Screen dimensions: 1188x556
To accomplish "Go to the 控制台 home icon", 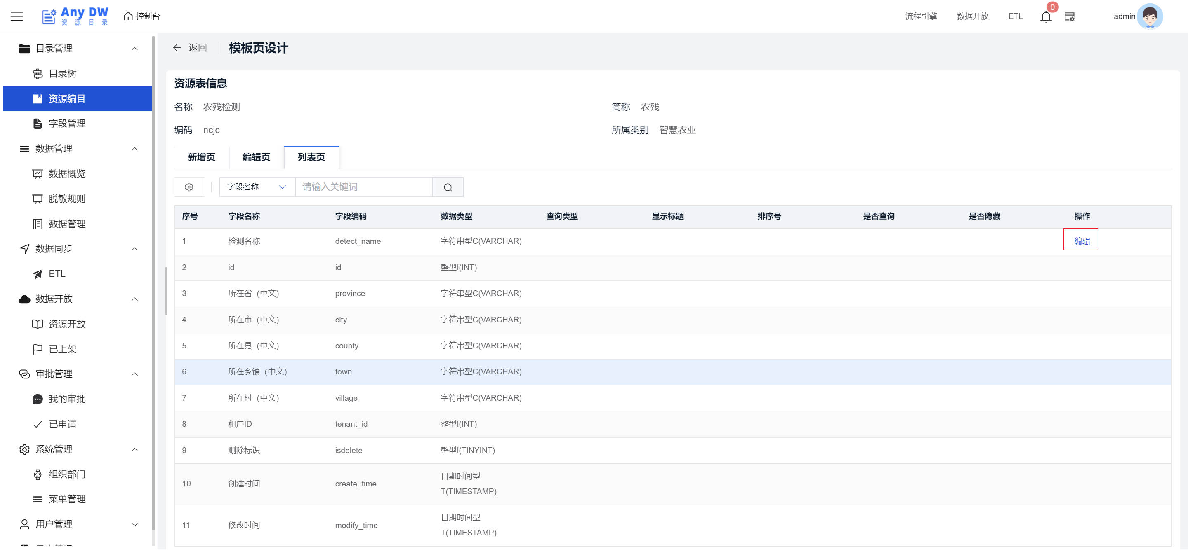I will pos(128,16).
